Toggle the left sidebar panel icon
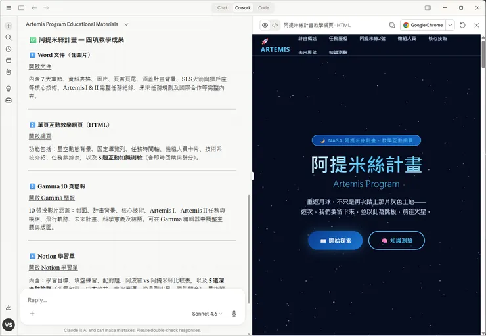Viewport: 486px width, 336px height. coord(22,8)
